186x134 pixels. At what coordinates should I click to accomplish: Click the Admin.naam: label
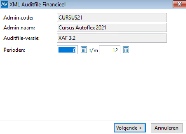(x=19, y=28)
